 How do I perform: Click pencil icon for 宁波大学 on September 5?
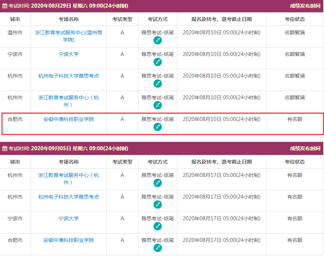click(x=157, y=226)
